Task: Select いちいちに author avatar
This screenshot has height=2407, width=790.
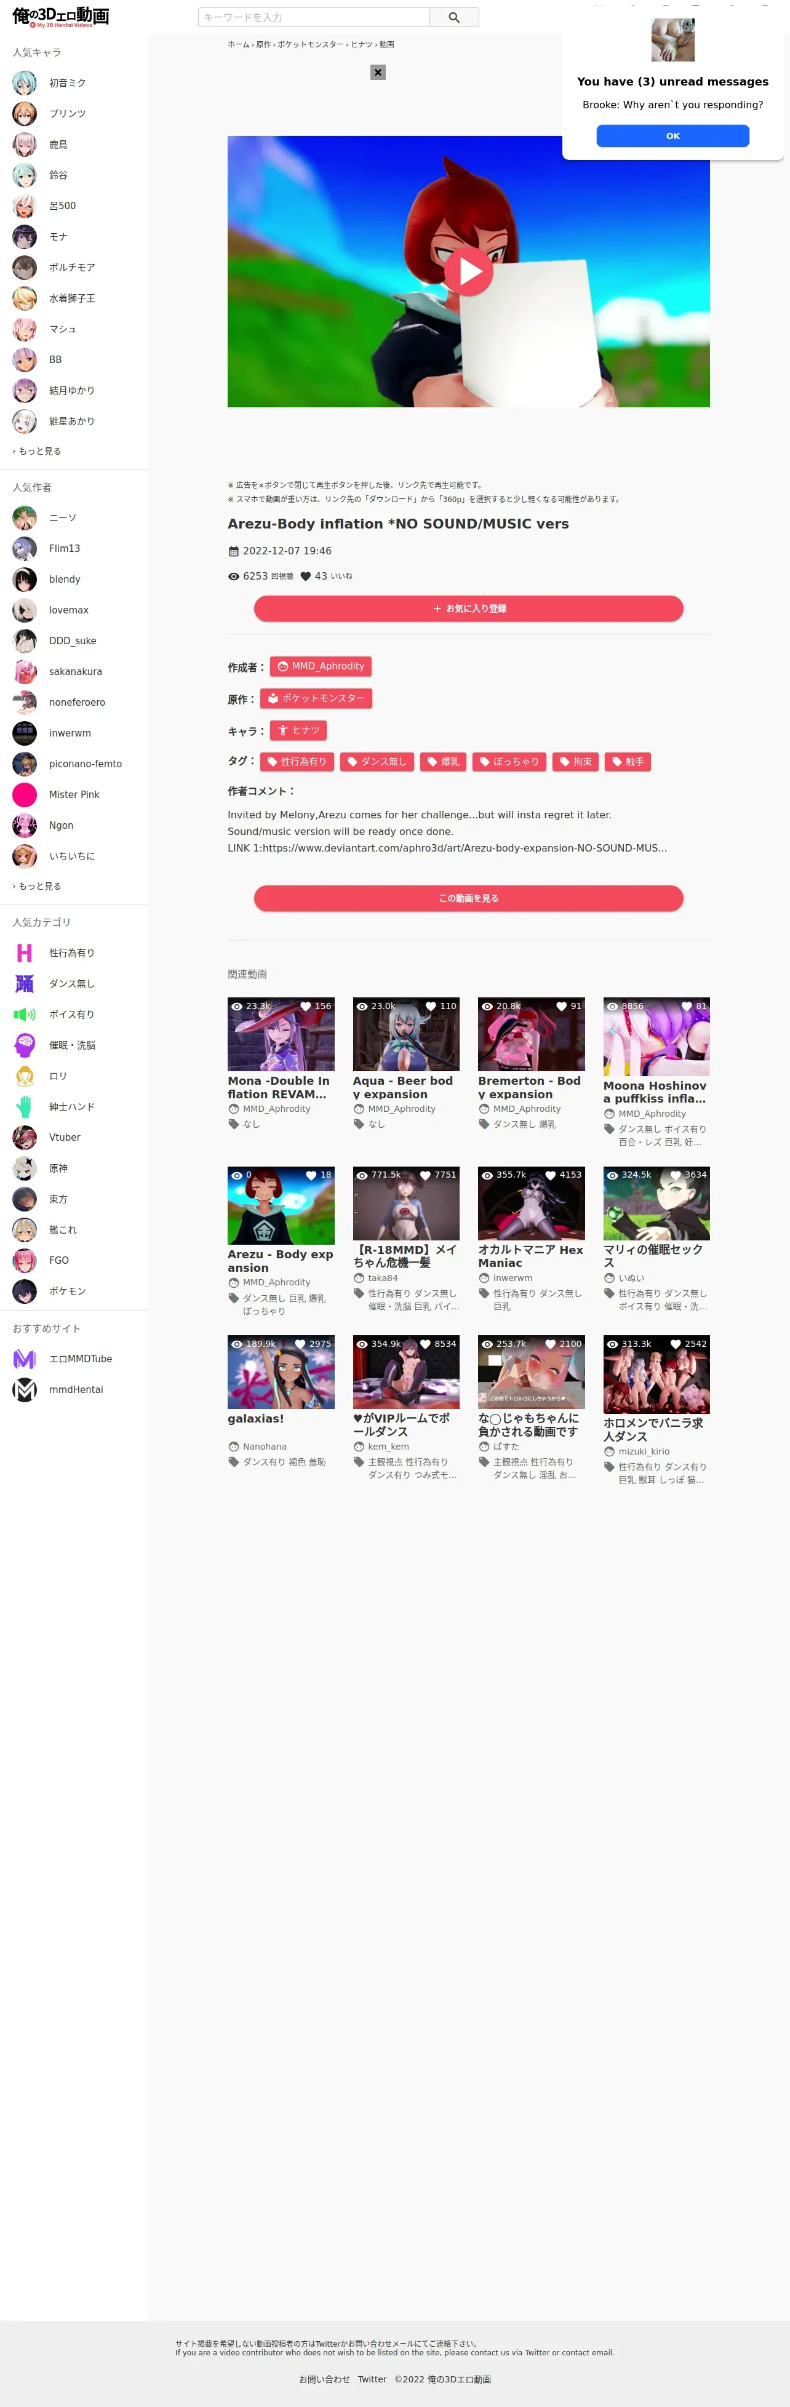Action: tap(25, 857)
